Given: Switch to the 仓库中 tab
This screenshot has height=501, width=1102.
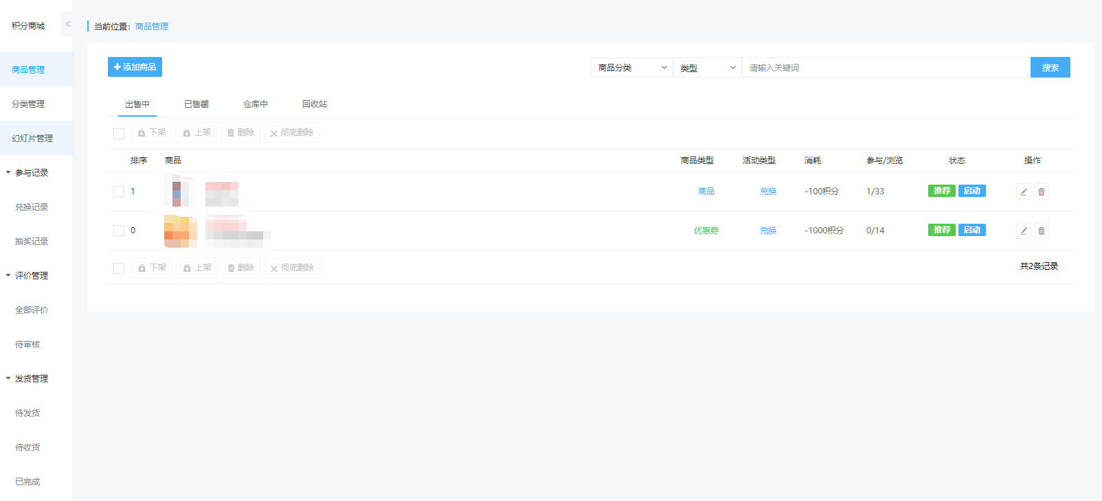Looking at the screenshot, I should point(256,104).
